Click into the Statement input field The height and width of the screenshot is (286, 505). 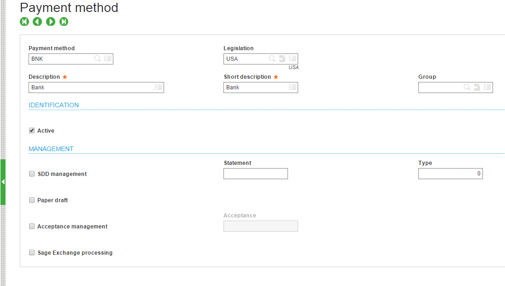click(255, 174)
